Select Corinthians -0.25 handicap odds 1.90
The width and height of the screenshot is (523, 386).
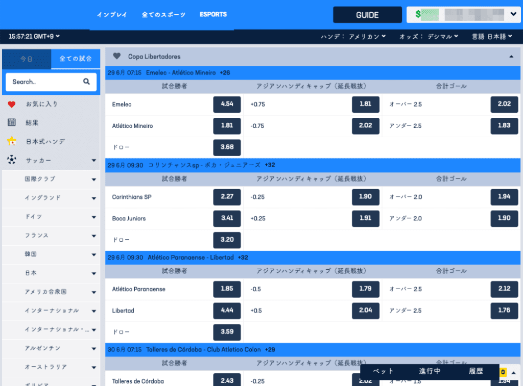[366, 197]
